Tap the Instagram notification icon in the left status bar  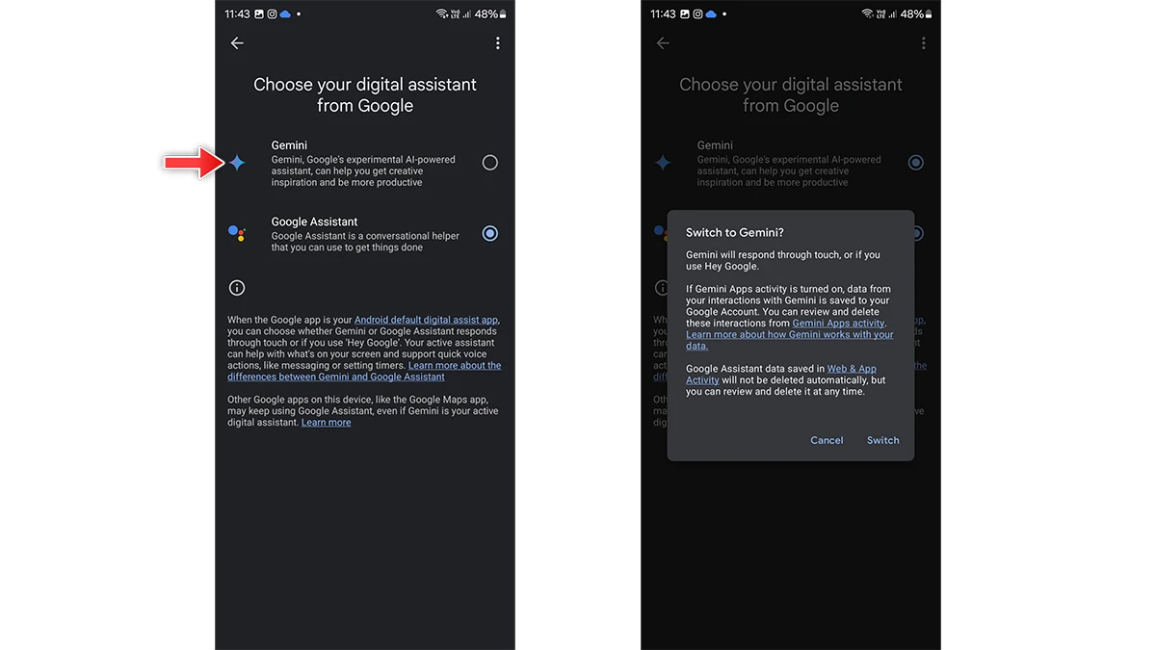tap(273, 14)
